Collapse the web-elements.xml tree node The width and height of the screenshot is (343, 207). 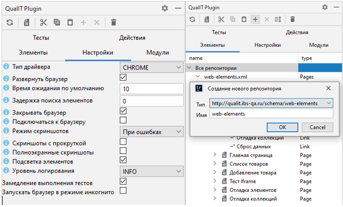coord(198,76)
